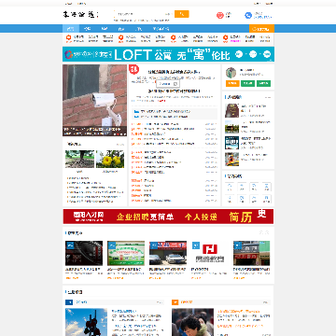Open the red 企业招聘更简单 recruitment banner

pos(168,217)
